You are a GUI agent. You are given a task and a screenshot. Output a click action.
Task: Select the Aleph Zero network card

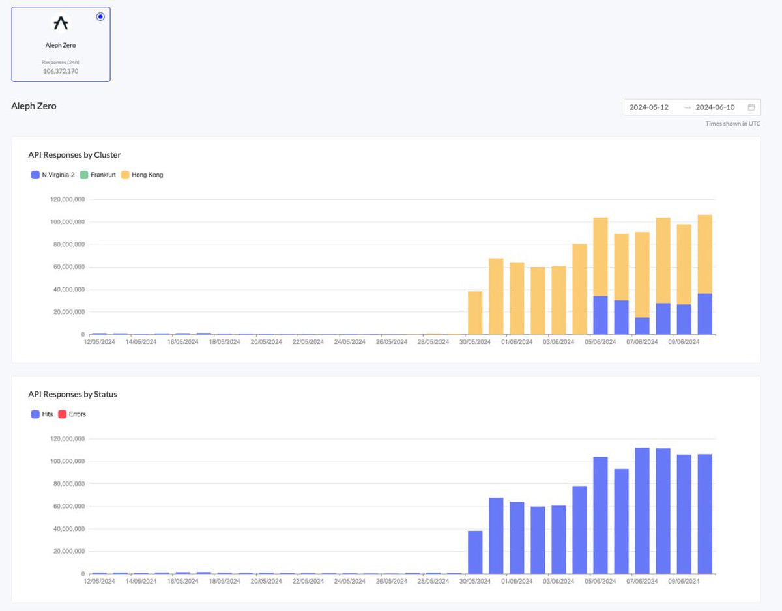(x=60, y=44)
